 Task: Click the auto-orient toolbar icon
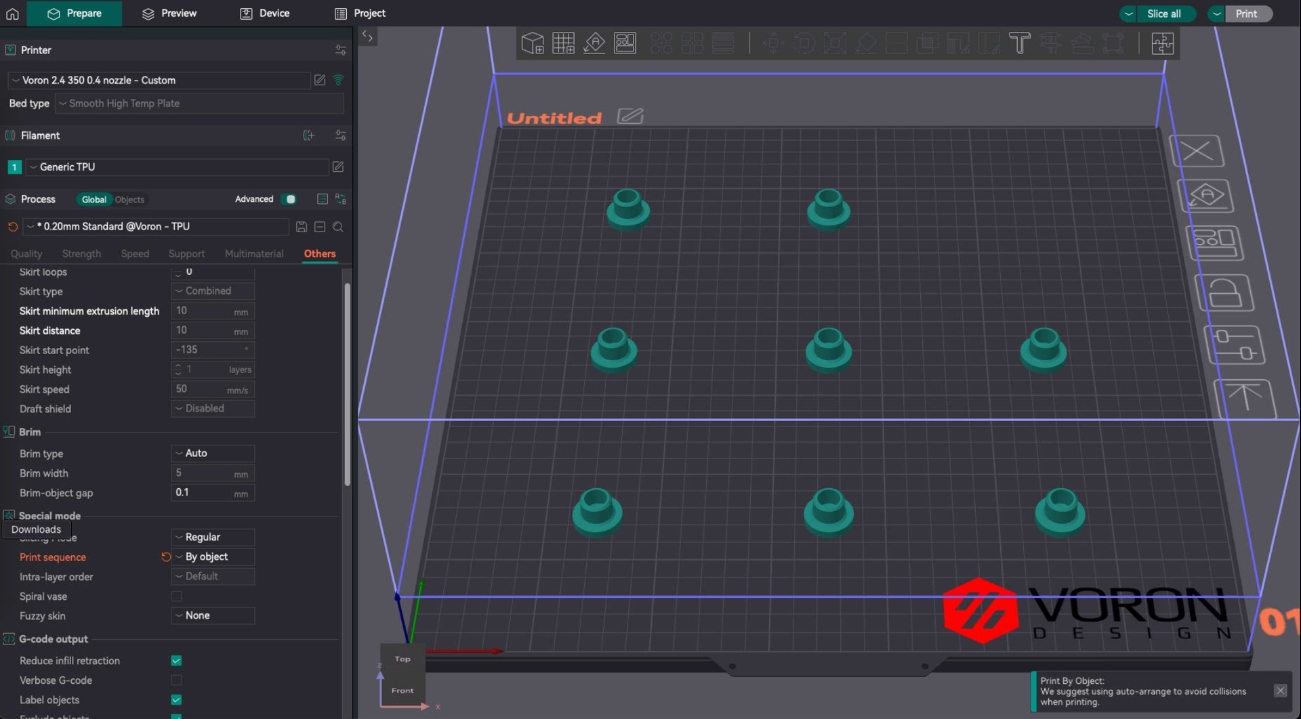594,43
